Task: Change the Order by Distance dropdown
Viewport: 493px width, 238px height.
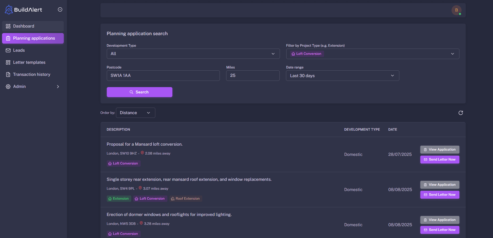Action: [x=135, y=113]
